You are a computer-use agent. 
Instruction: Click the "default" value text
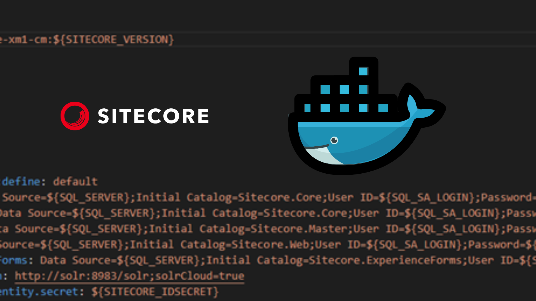click(x=75, y=182)
